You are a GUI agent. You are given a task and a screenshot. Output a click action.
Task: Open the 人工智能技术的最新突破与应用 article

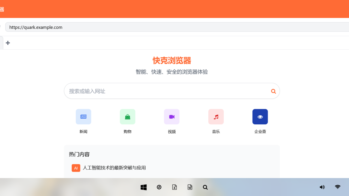[114, 168]
